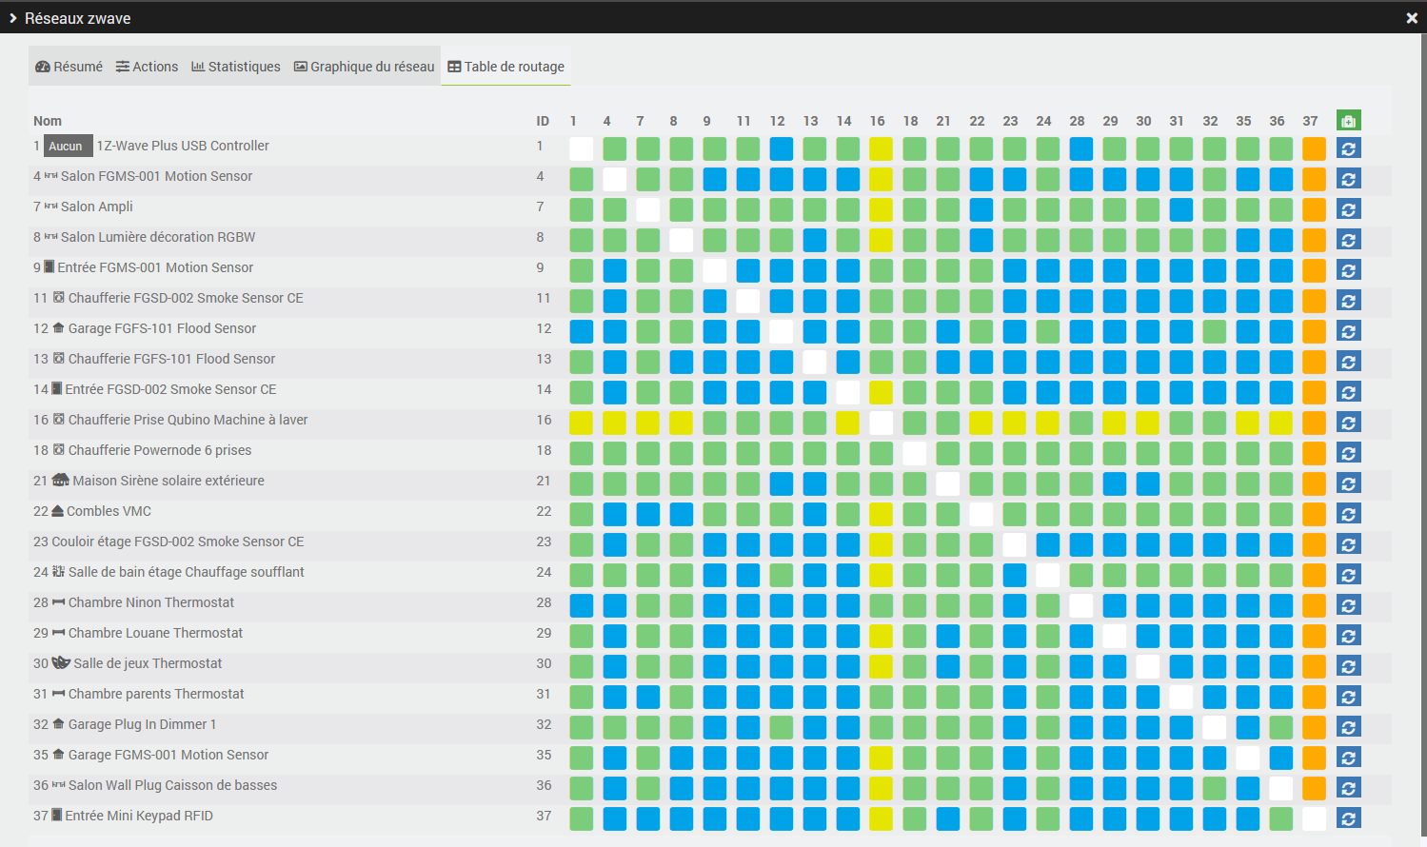Click yellow cell in the USB Controller row
The image size is (1427, 847).
pyautogui.click(x=881, y=148)
